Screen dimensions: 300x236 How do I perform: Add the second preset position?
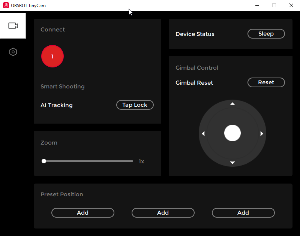coord(163,213)
